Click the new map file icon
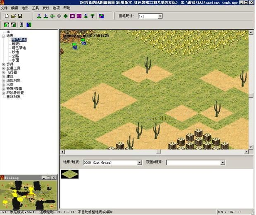 7,16
